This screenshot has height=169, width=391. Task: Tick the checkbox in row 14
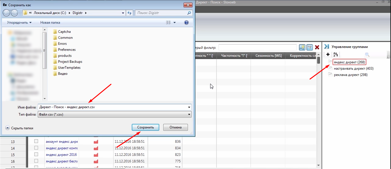[x=36, y=148]
